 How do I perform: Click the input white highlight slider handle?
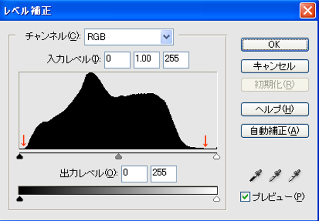(x=217, y=156)
